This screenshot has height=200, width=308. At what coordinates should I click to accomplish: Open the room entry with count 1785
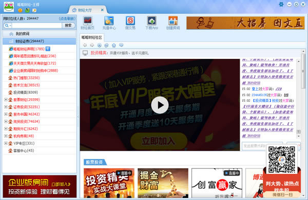click(29, 49)
